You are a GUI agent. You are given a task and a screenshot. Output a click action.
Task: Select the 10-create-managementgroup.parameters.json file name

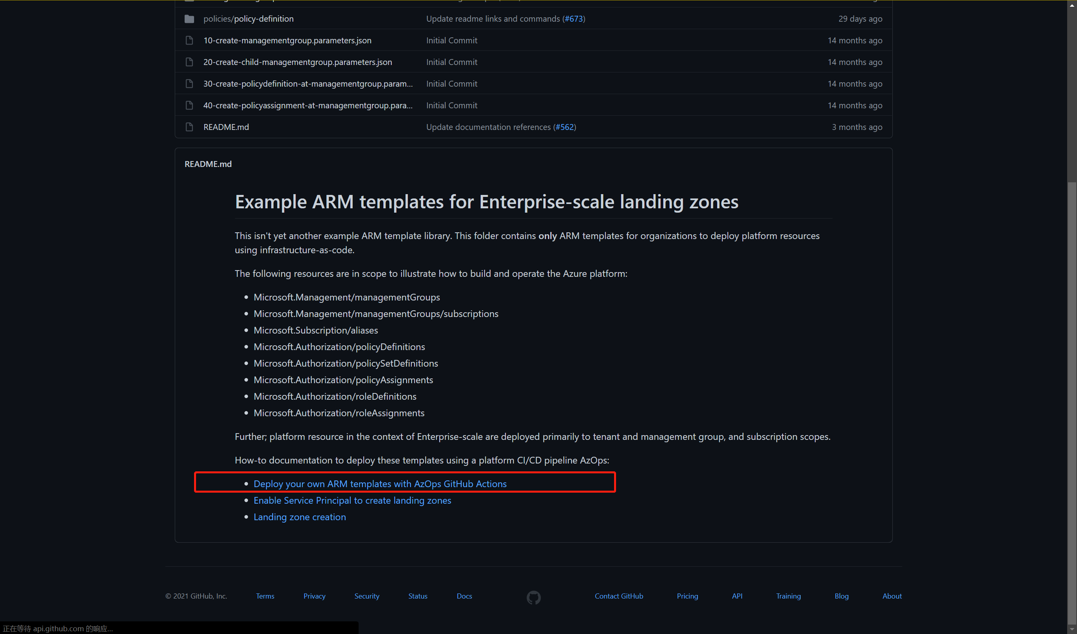(x=287, y=40)
